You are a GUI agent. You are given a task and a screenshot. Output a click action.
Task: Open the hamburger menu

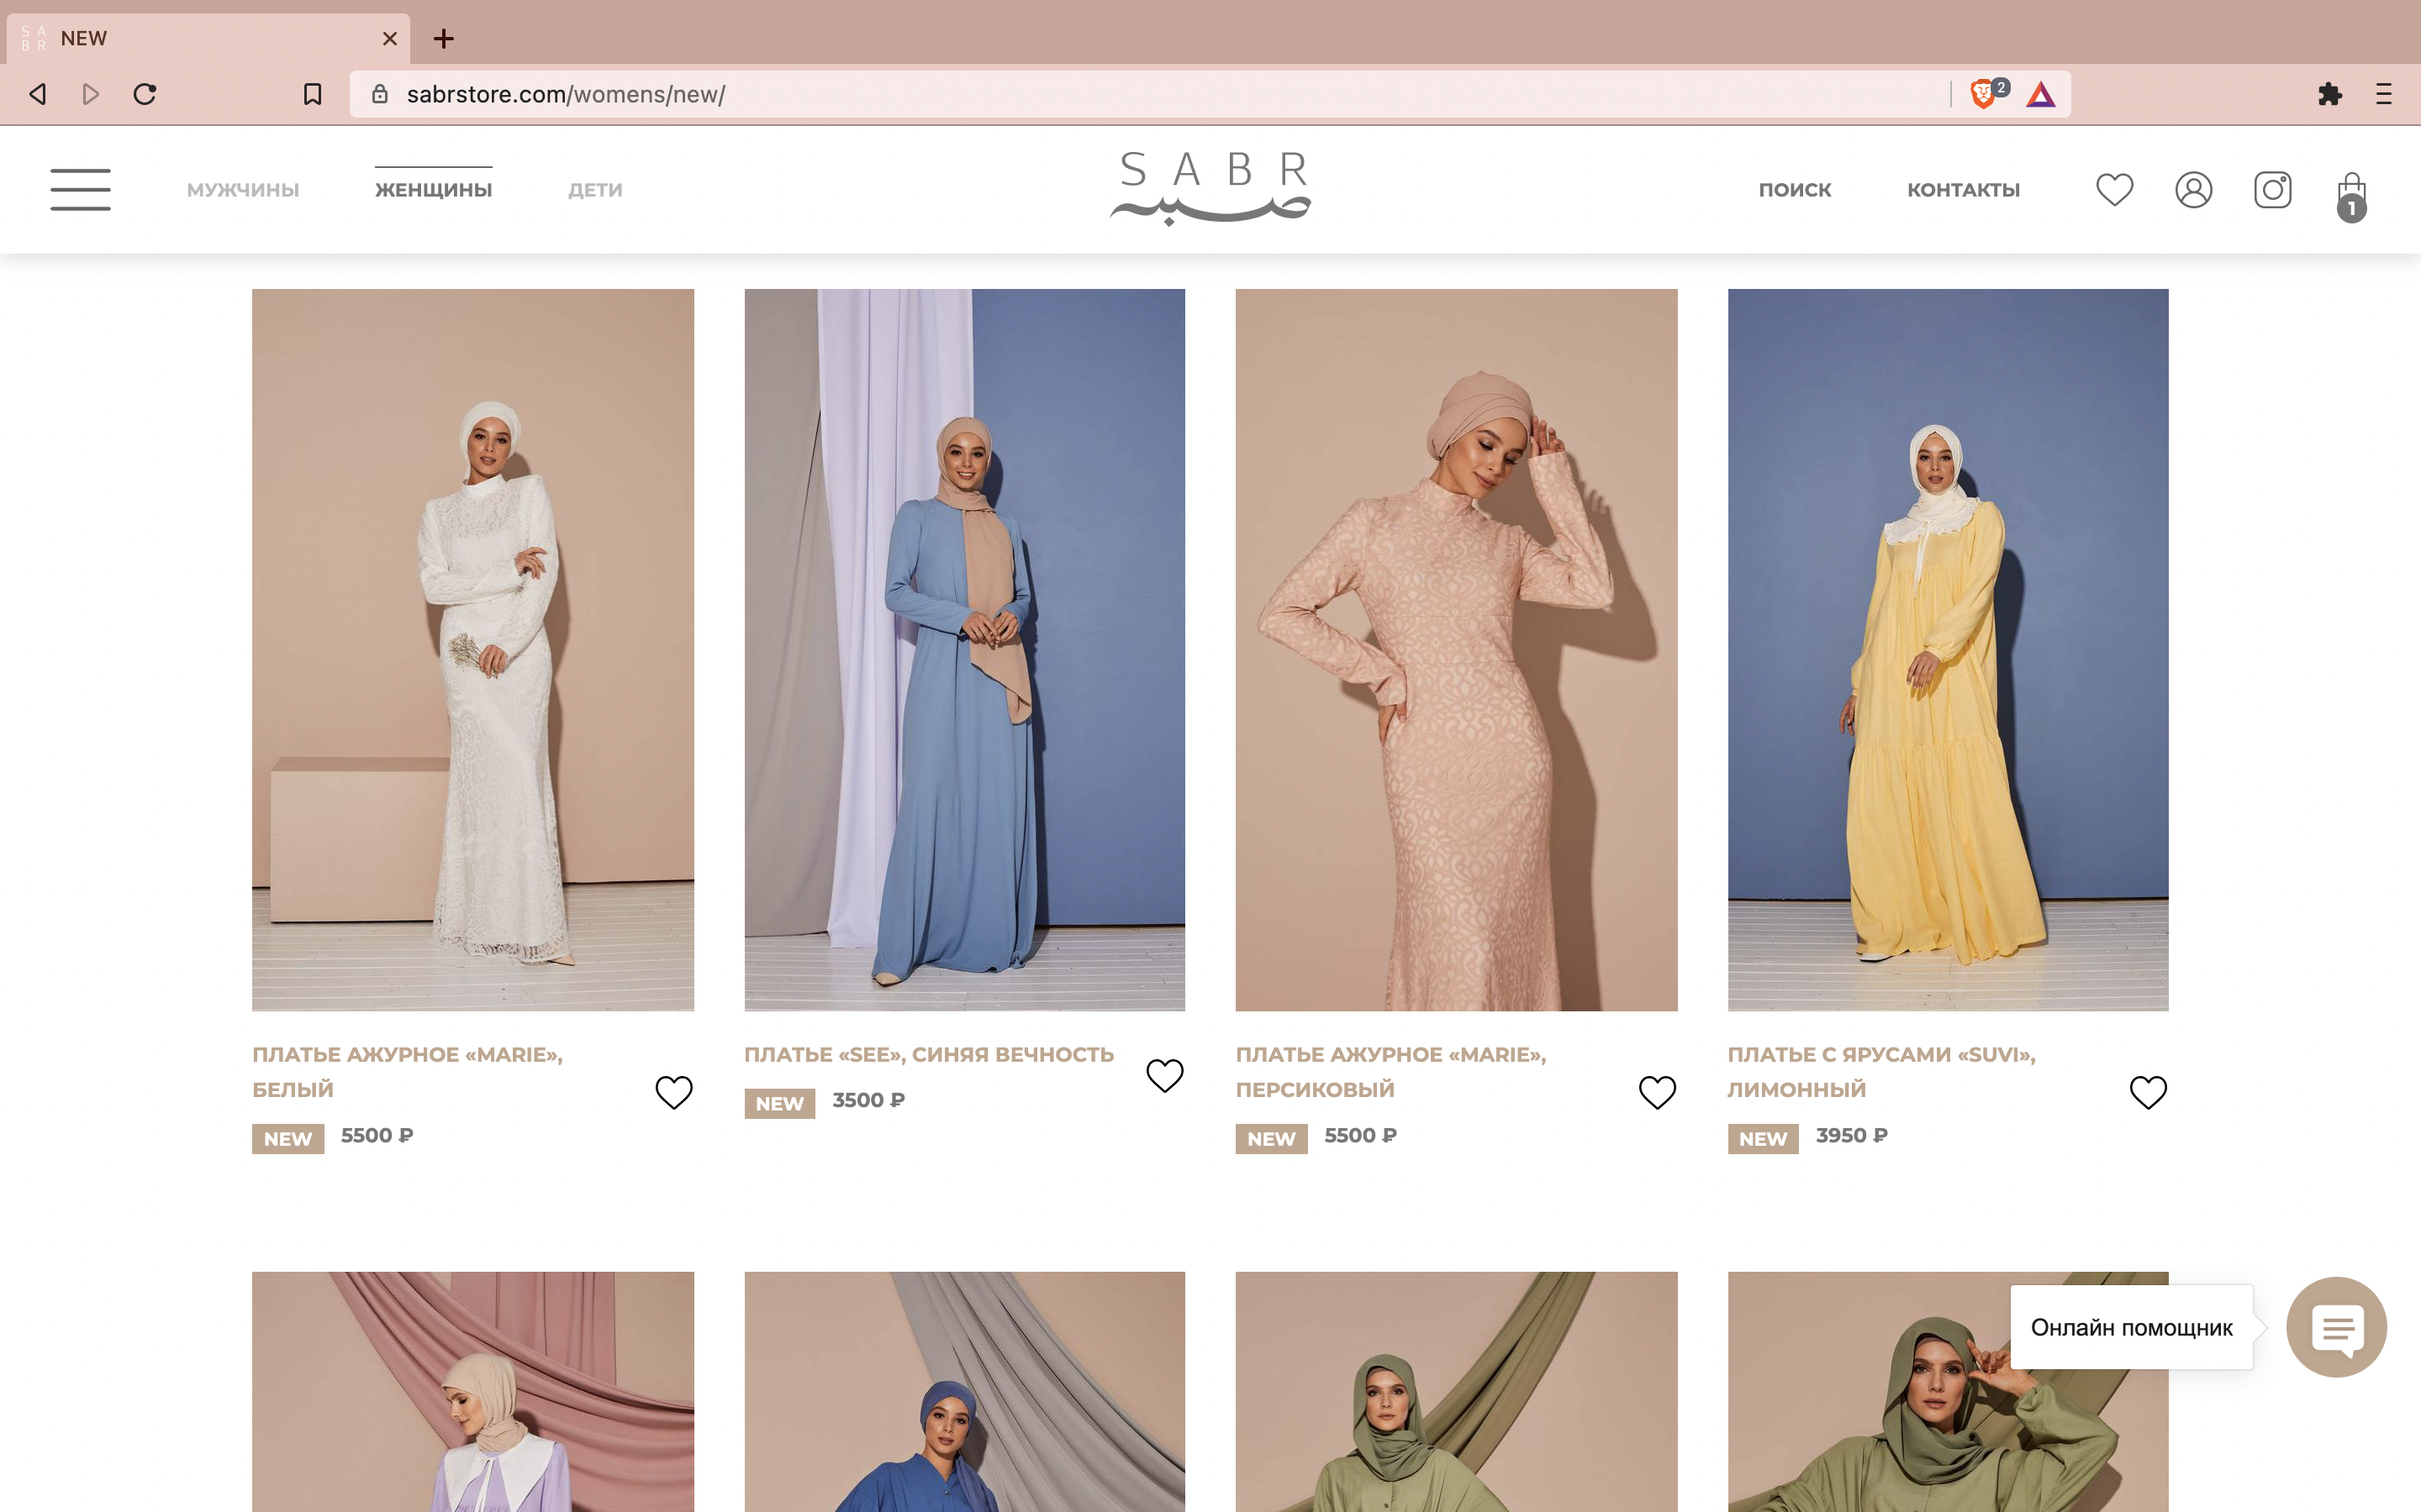(x=80, y=189)
